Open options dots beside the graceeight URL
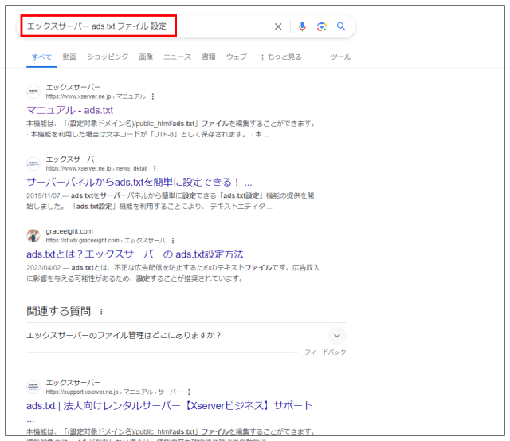The width and height of the screenshot is (510, 441). point(173,241)
